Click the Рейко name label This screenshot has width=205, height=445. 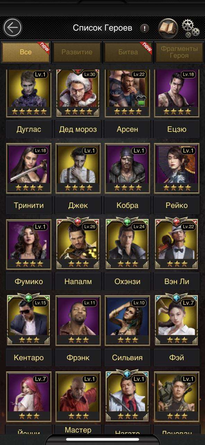pos(177,205)
